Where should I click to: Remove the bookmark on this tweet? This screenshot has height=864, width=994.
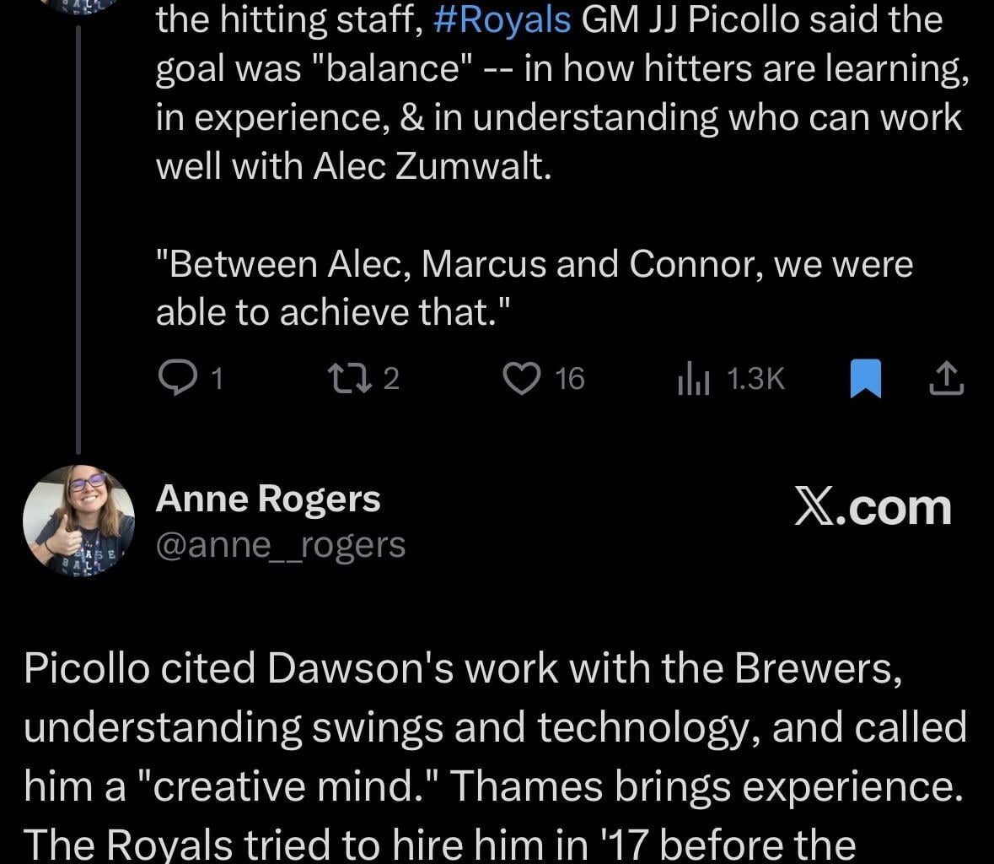(x=868, y=379)
